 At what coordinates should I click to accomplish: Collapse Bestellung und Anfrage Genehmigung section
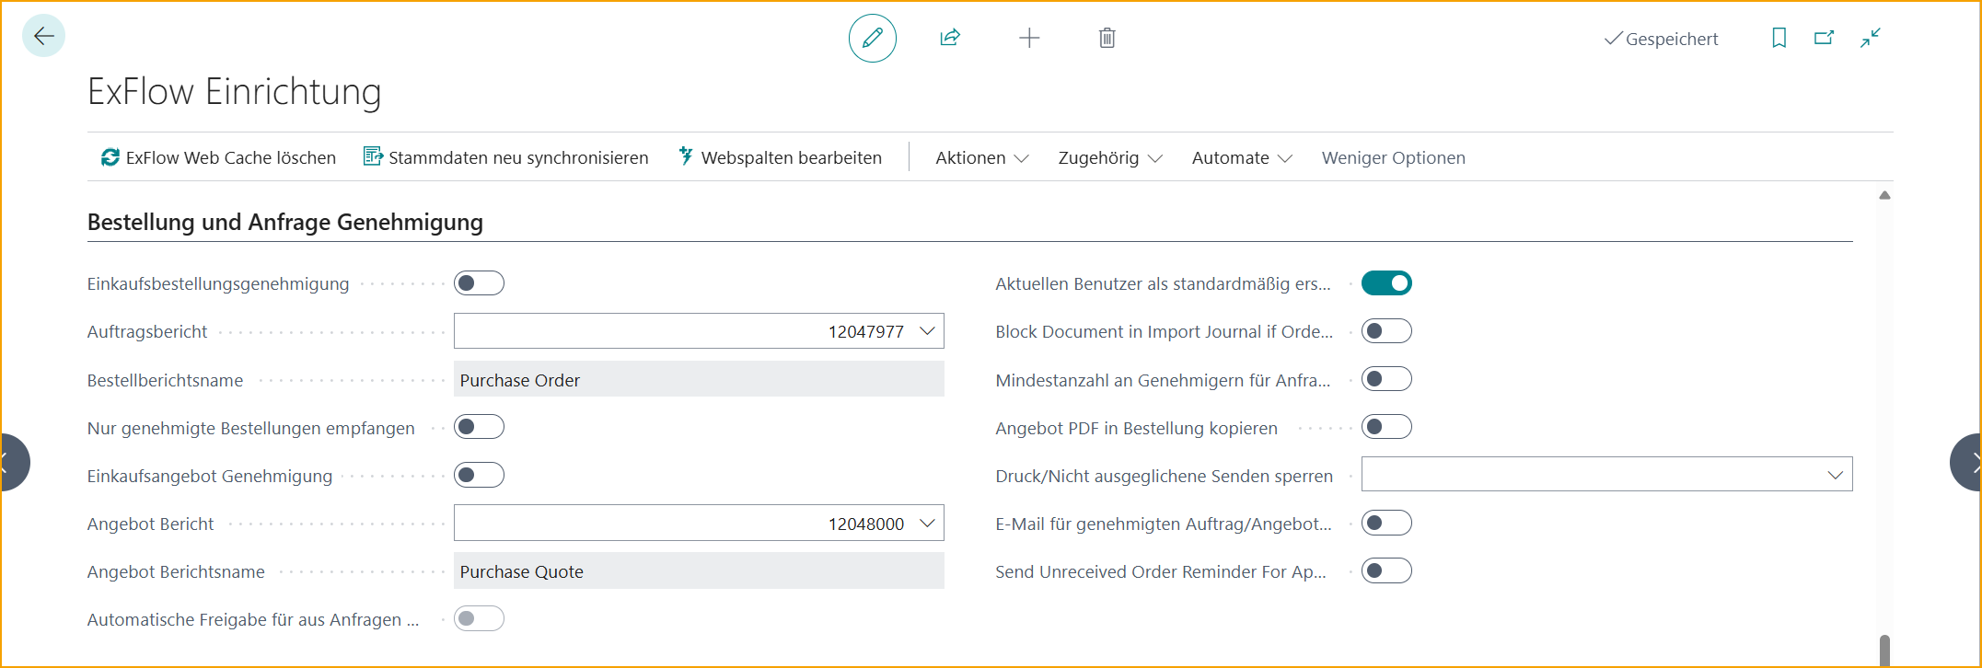point(284,222)
